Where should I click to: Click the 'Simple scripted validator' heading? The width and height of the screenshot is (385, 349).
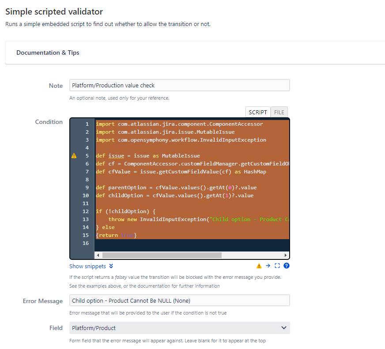pyautogui.click(x=54, y=12)
